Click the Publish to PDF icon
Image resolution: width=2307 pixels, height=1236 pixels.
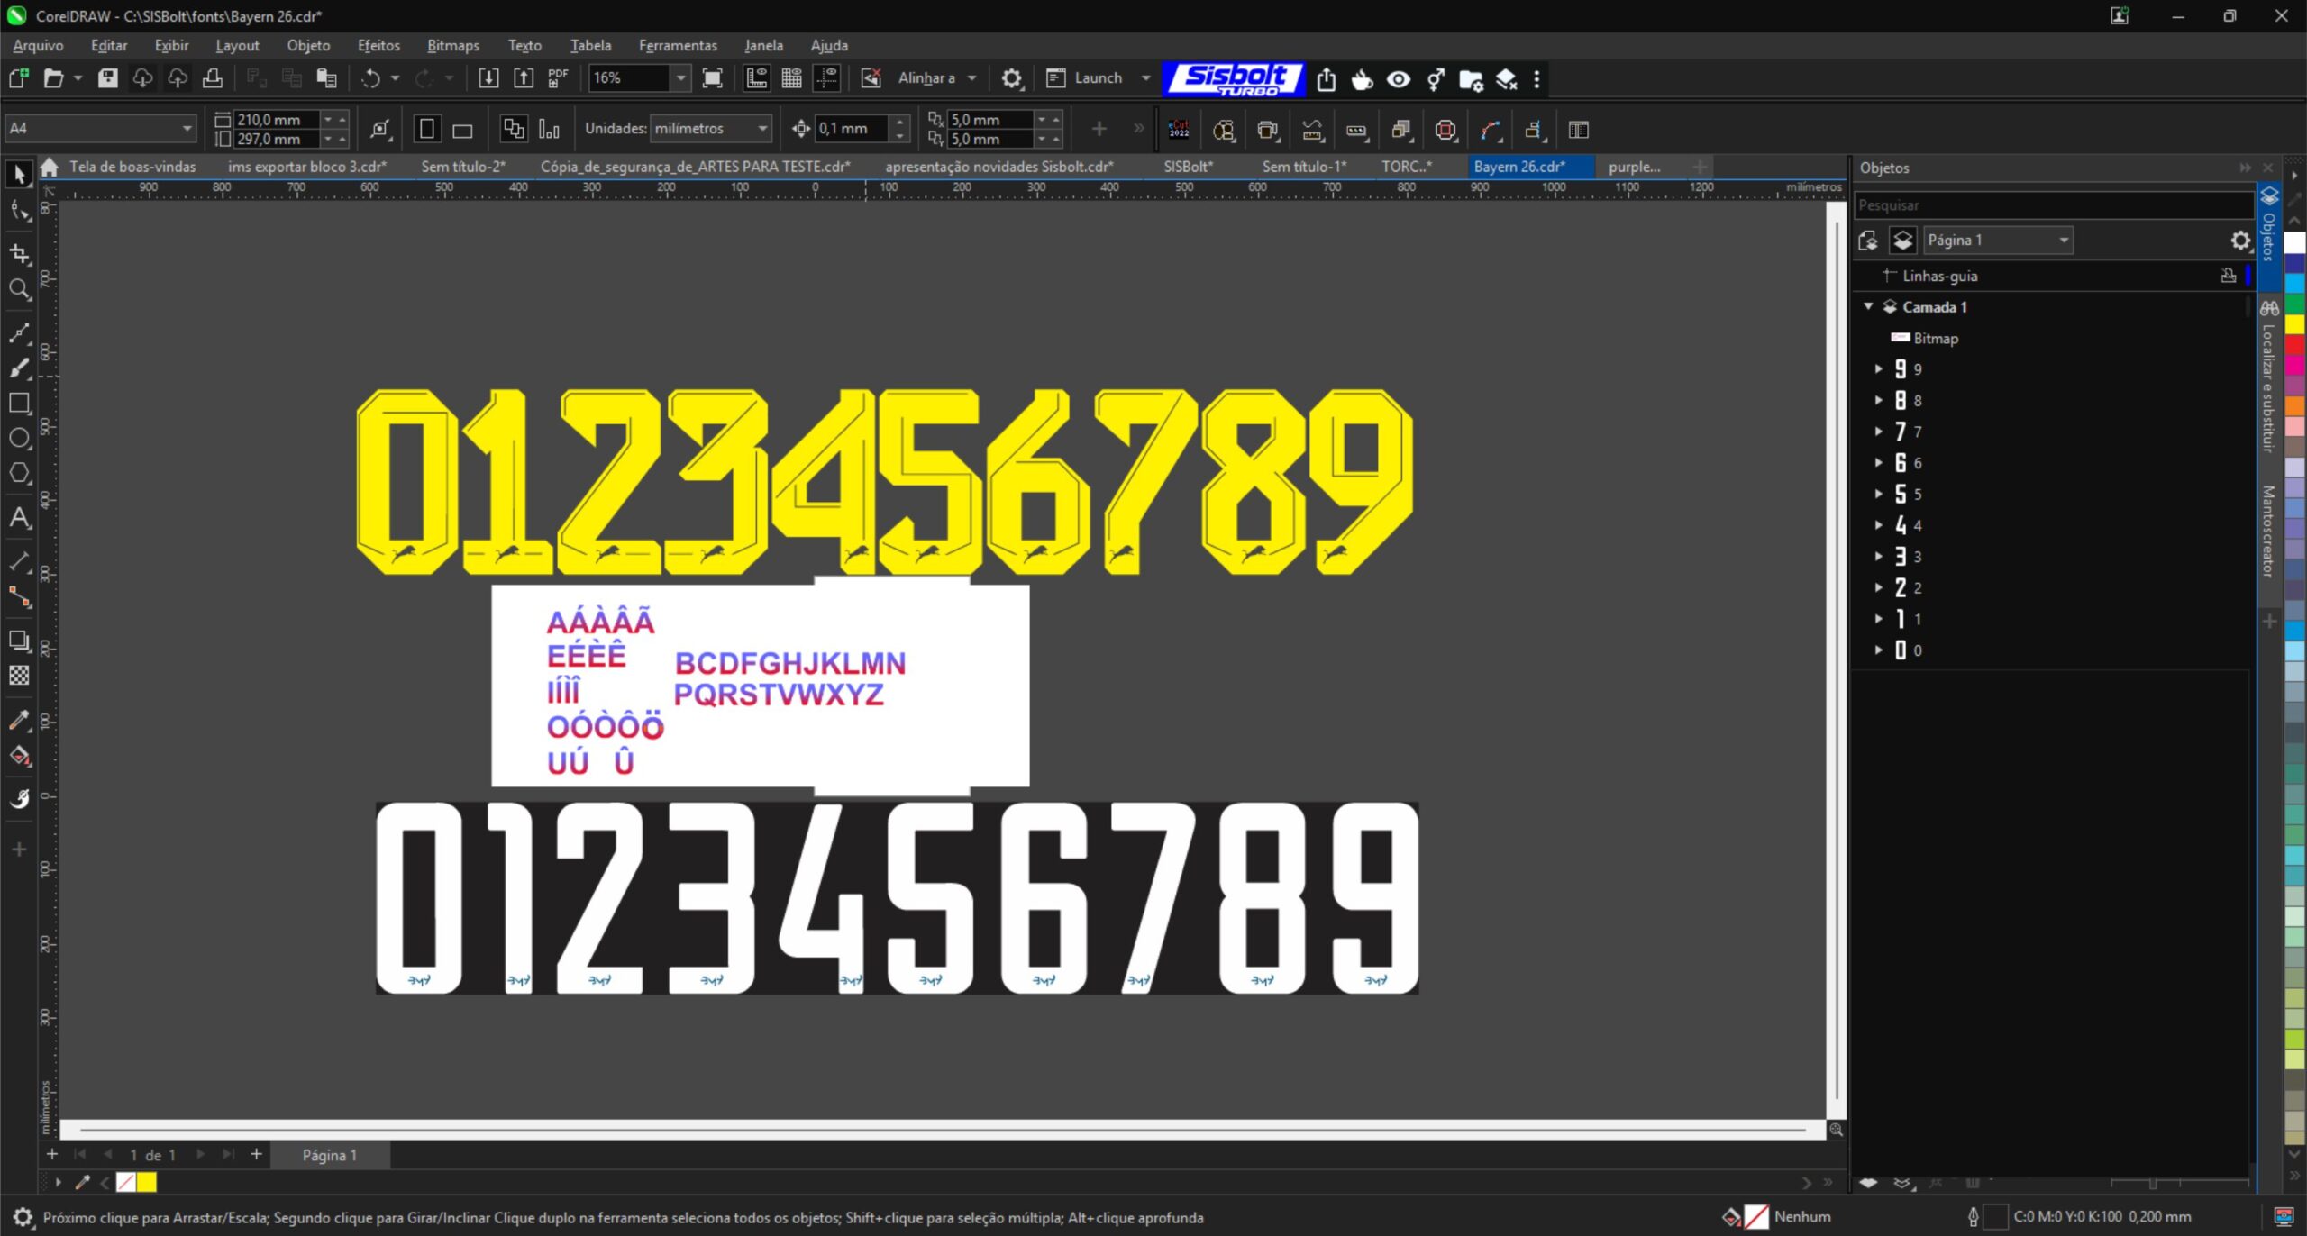[558, 78]
